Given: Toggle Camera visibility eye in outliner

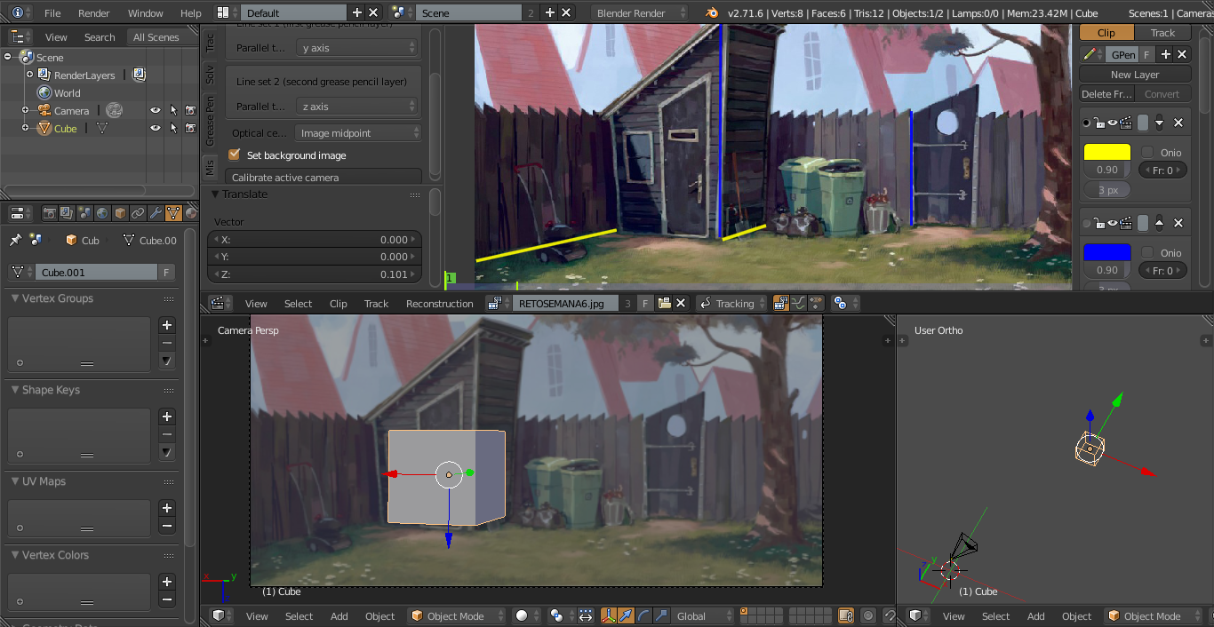Looking at the screenshot, I should [156, 110].
